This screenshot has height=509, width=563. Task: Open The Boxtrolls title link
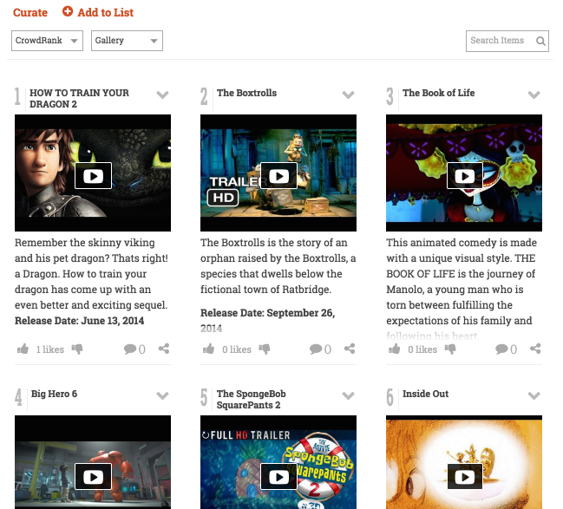click(x=246, y=93)
